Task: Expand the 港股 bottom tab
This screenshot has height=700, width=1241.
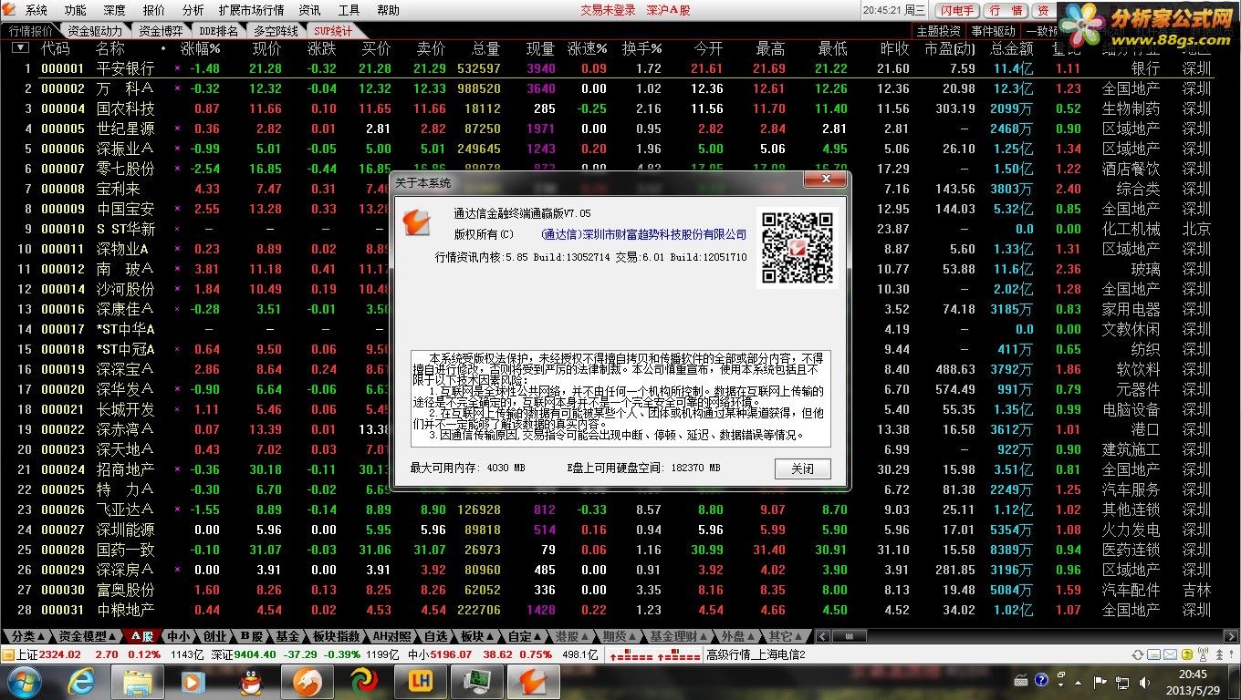Action: point(572,636)
